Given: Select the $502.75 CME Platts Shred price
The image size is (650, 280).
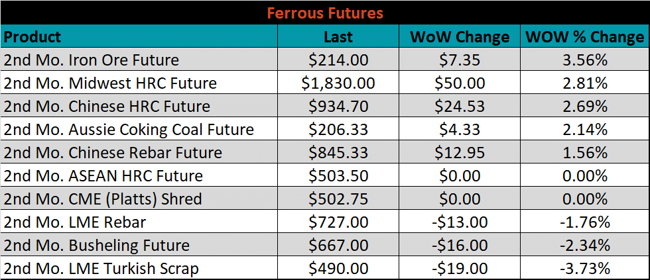Looking at the screenshot, I should click(x=338, y=198).
